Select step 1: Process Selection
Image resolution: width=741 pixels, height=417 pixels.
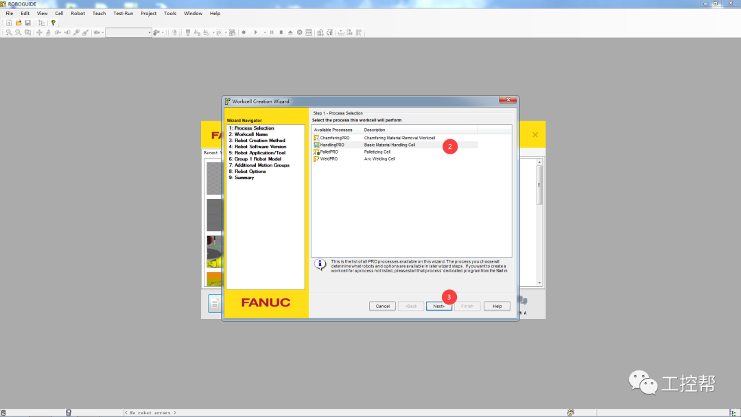(251, 128)
